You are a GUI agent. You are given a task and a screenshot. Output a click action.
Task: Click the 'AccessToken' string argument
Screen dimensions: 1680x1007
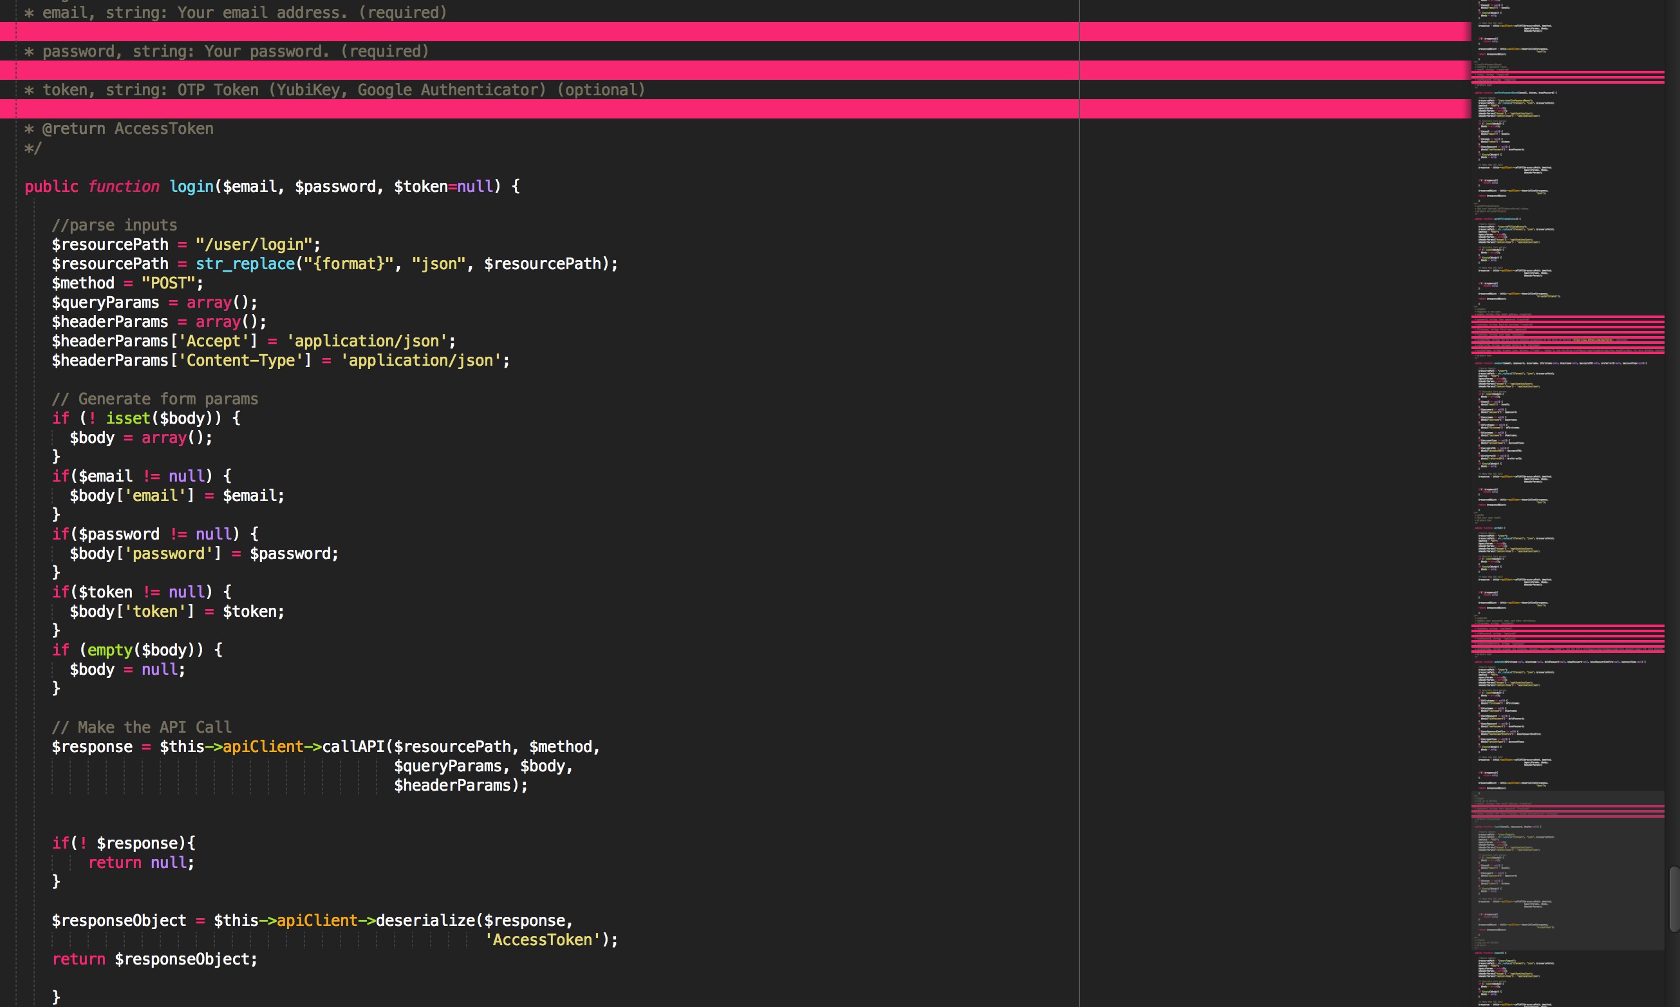coord(543,940)
